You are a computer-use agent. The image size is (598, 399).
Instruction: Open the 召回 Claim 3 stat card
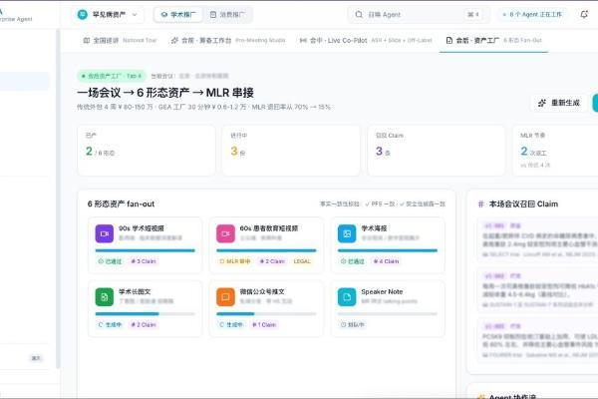[x=437, y=151]
